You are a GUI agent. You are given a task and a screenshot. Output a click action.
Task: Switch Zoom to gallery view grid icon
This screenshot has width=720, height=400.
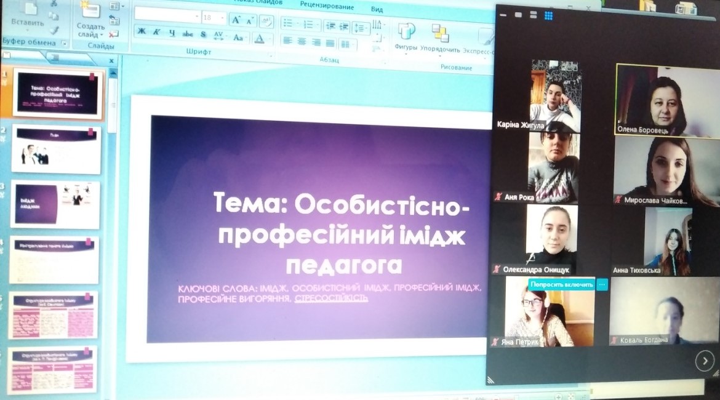pos(548,15)
